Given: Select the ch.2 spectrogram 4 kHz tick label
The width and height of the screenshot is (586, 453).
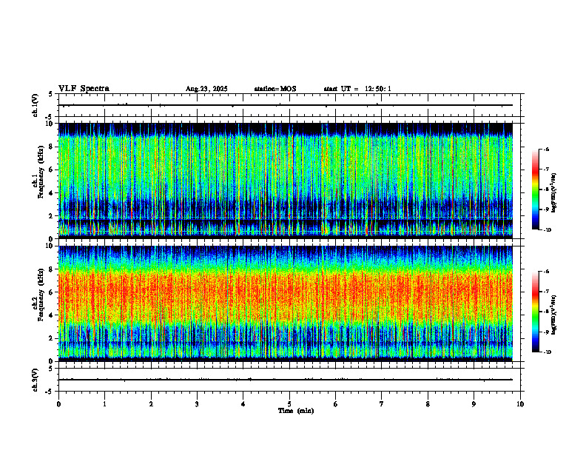Looking at the screenshot, I should (x=52, y=315).
